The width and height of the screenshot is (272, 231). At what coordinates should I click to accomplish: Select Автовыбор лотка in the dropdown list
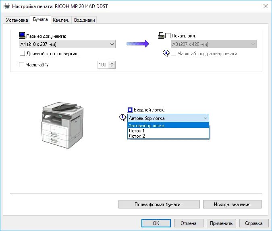click(168, 125)
